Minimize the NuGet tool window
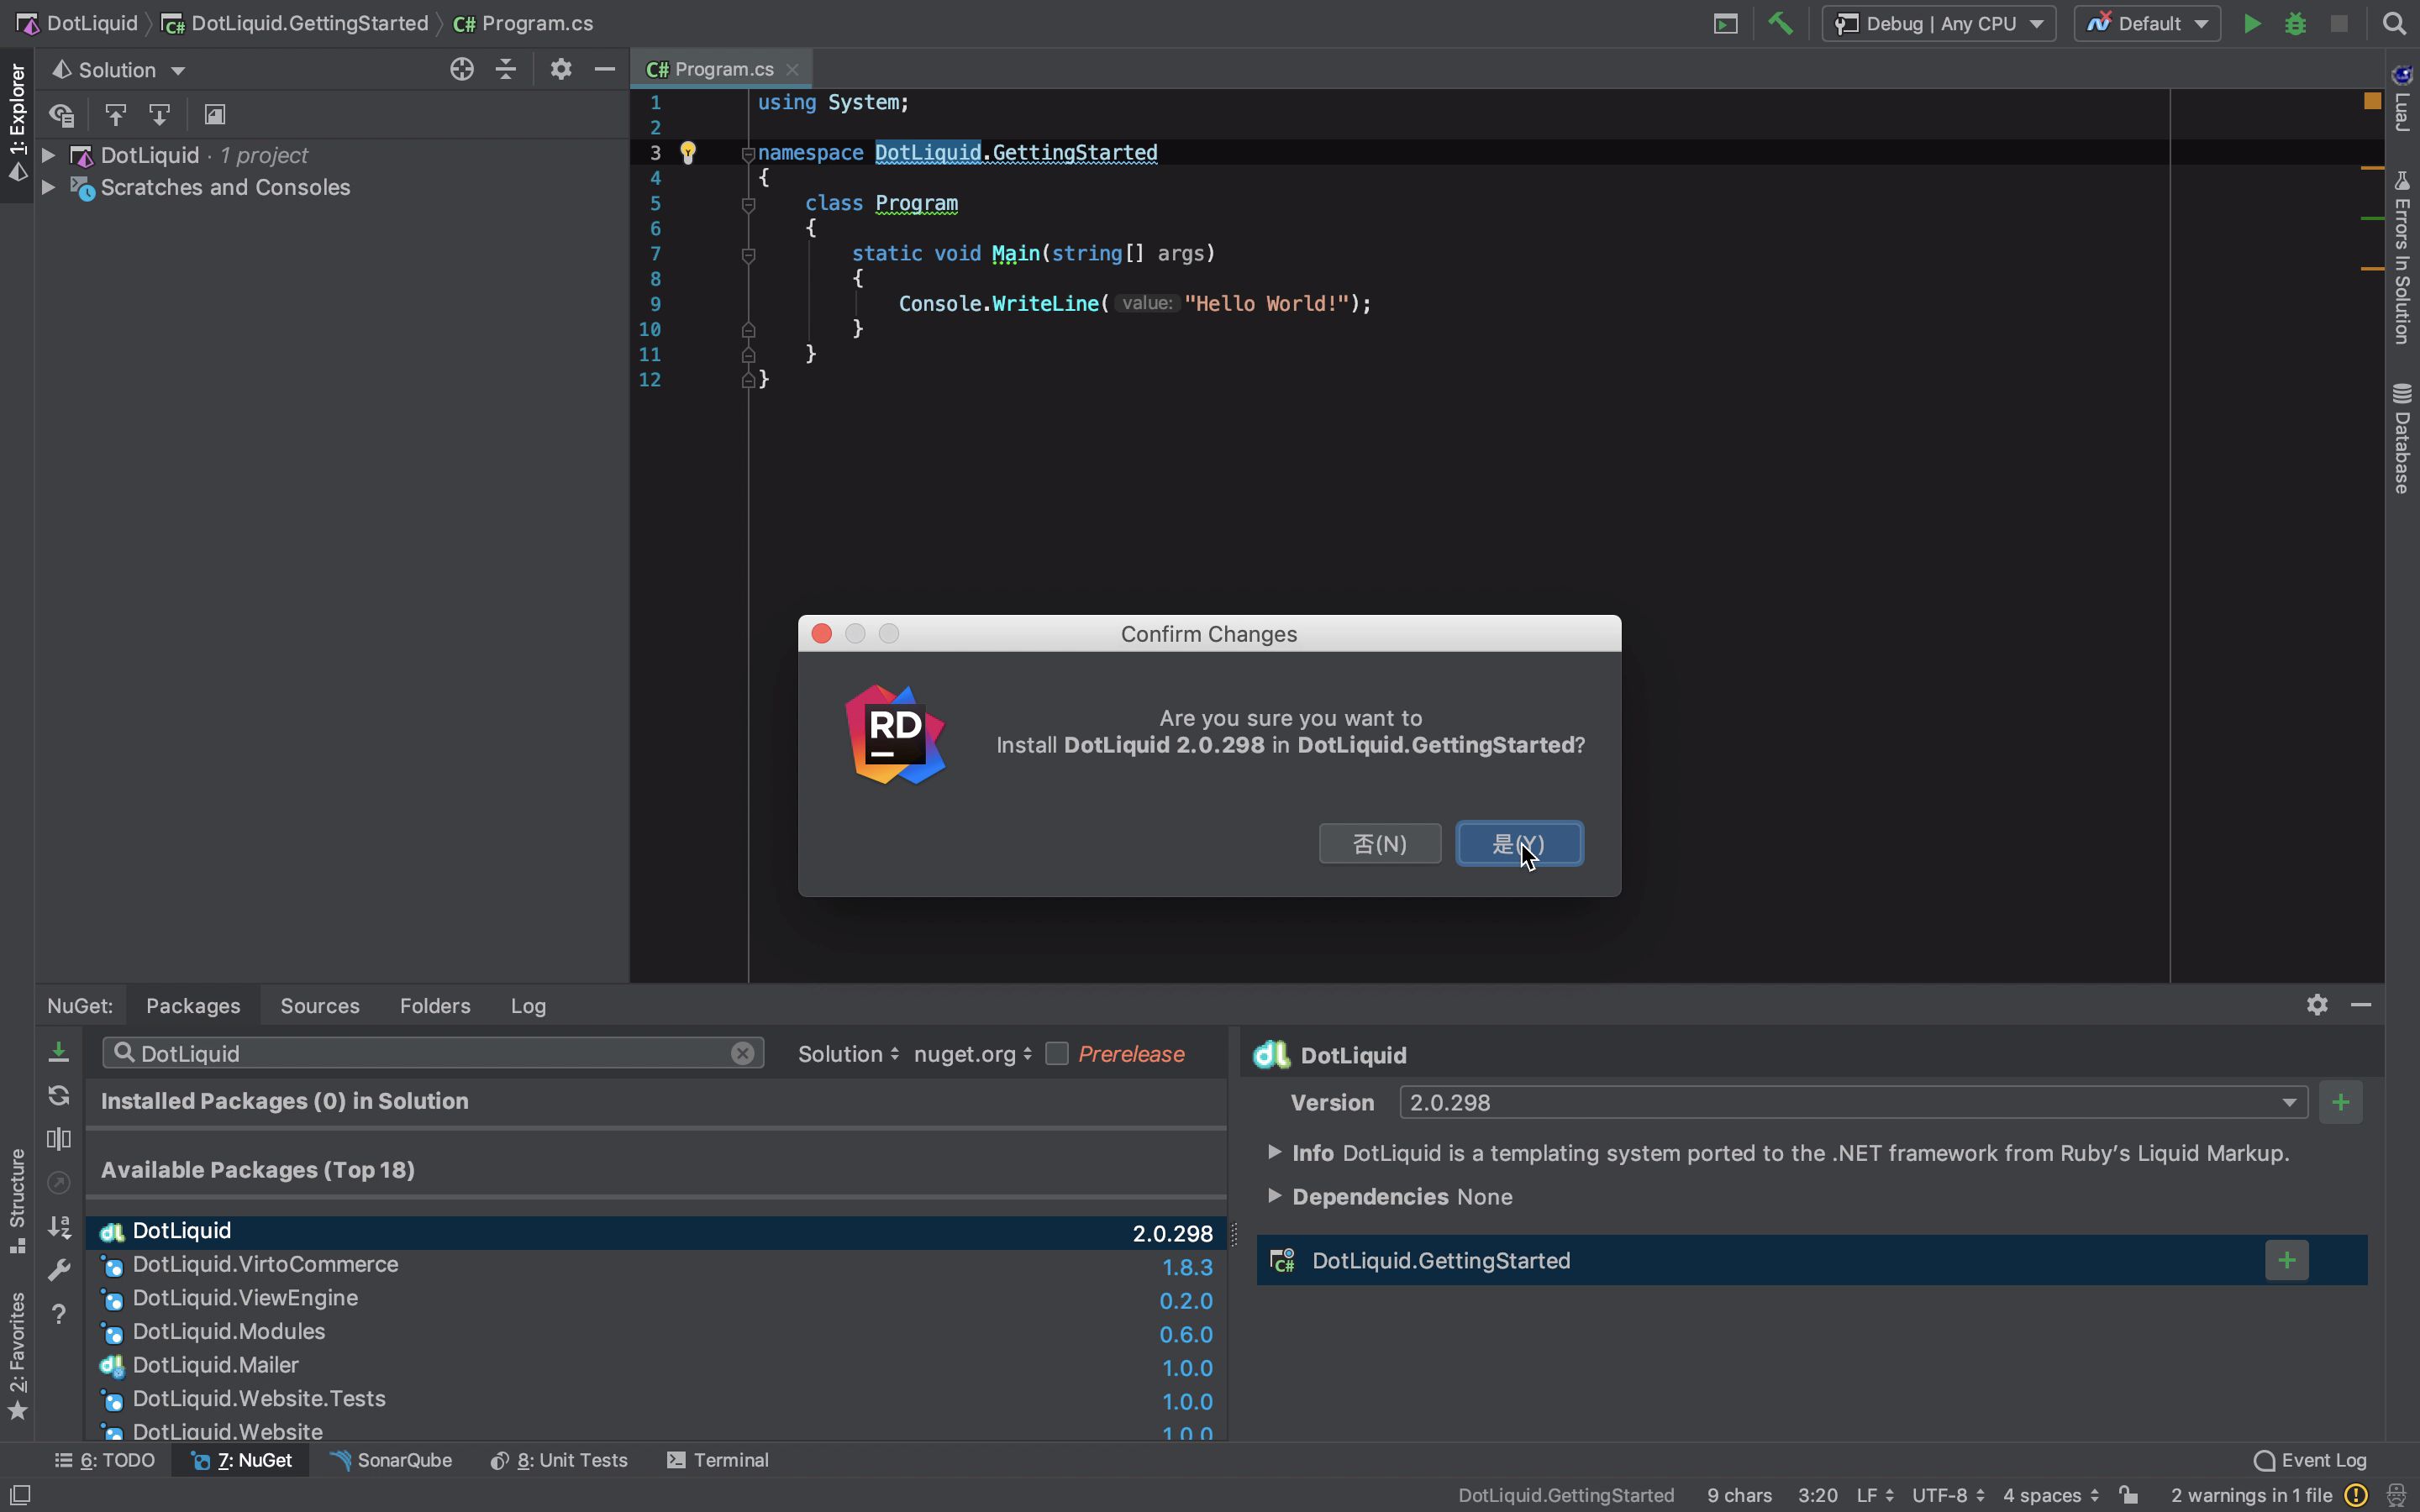This screenshot has height=1512, width=2420. (2361, 1005)
